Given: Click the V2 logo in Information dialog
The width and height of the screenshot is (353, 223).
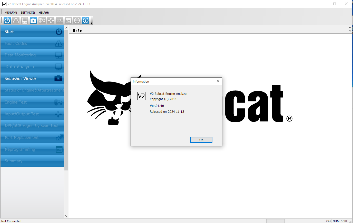Looking at the screenshot, I should pos(141,96).
